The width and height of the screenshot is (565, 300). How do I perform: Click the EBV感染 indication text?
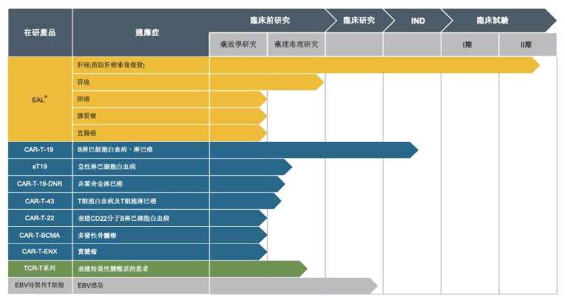coord(90,285)
